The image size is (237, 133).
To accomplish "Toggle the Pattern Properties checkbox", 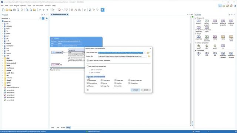I will 129,81.
